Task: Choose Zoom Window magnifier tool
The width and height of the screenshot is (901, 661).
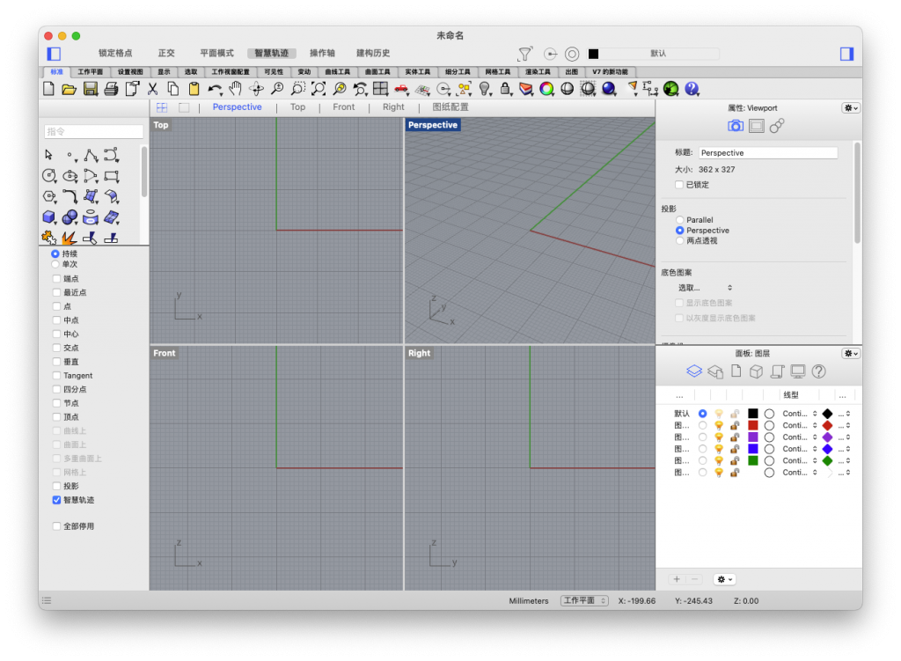Action: (297, 89)
